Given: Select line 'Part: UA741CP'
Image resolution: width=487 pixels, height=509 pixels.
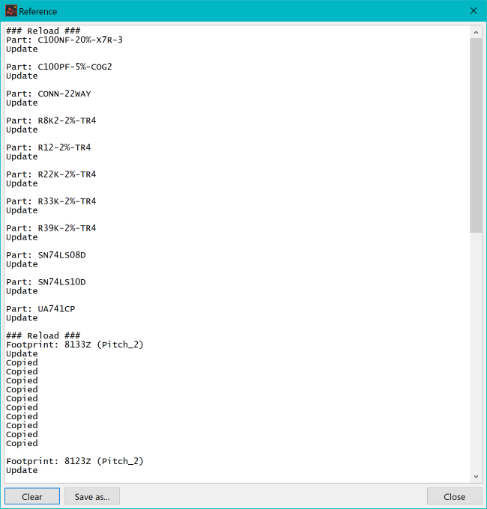Looking at the screenshot, I should click(40, 308).
